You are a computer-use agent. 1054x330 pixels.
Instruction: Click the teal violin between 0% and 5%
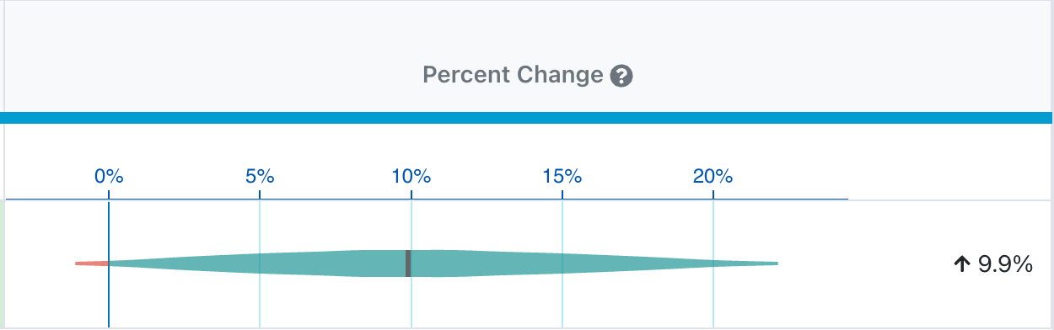[x=186, y=263]
